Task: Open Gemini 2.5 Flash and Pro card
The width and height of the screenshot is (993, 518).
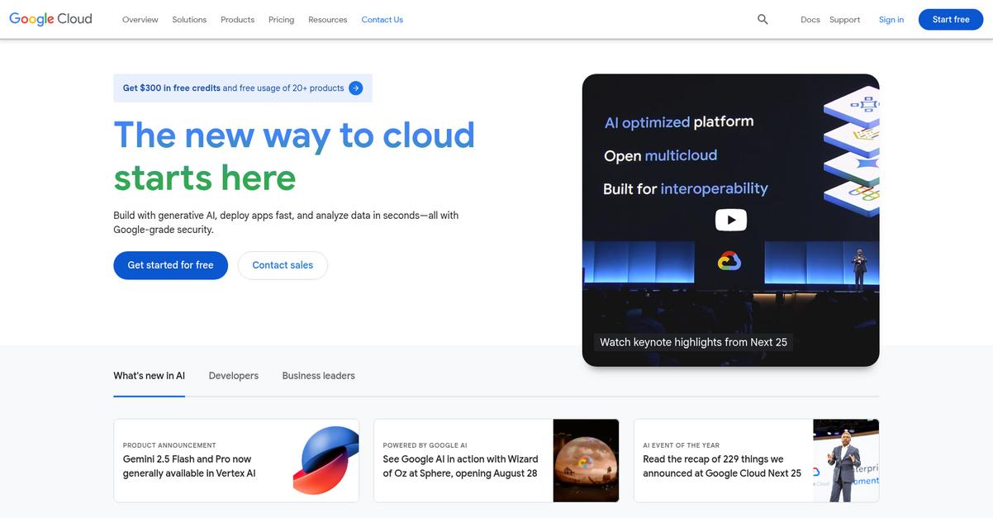Action: click(x=236, y=461)
